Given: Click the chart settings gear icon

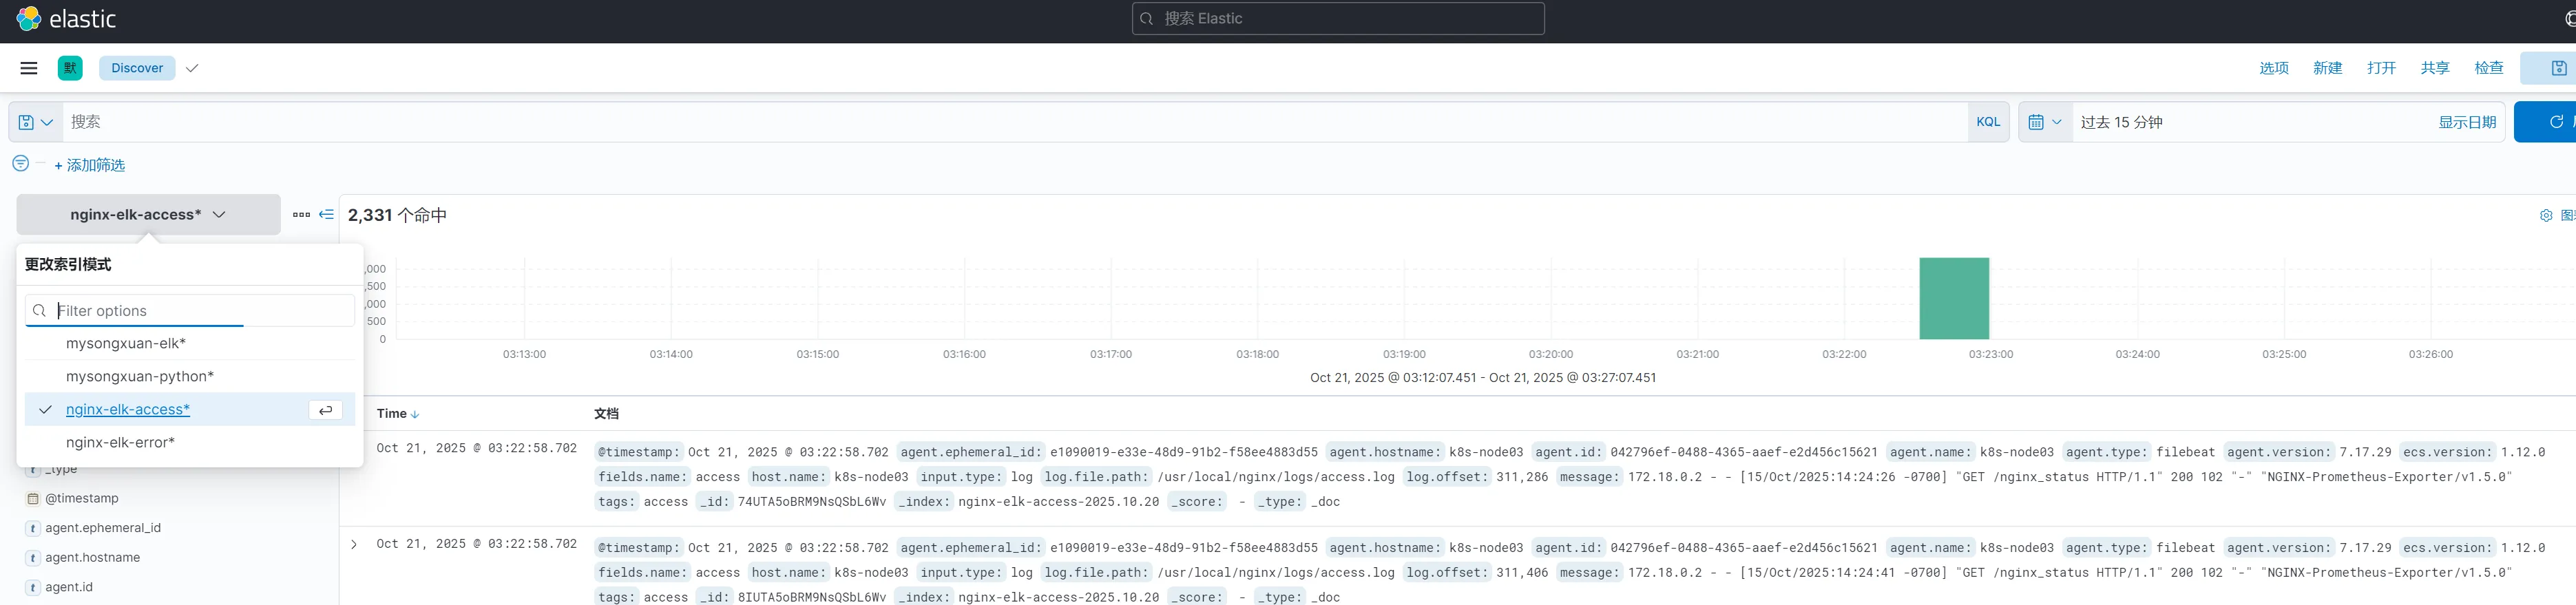Looking at the screenshot, I should 2545,216.
